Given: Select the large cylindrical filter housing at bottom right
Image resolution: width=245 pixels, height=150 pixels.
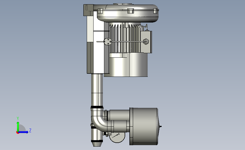Looking at the screenshot, I should (x=144, y=126).
